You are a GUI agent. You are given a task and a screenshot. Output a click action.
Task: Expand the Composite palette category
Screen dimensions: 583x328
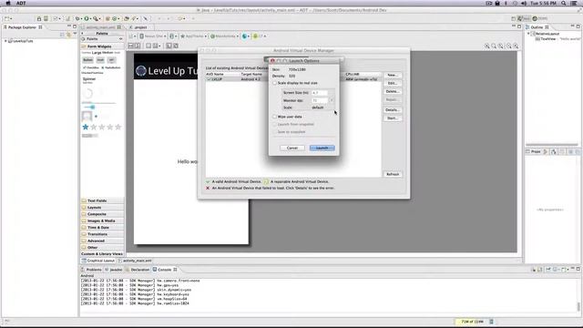click(x=102, y=214)
